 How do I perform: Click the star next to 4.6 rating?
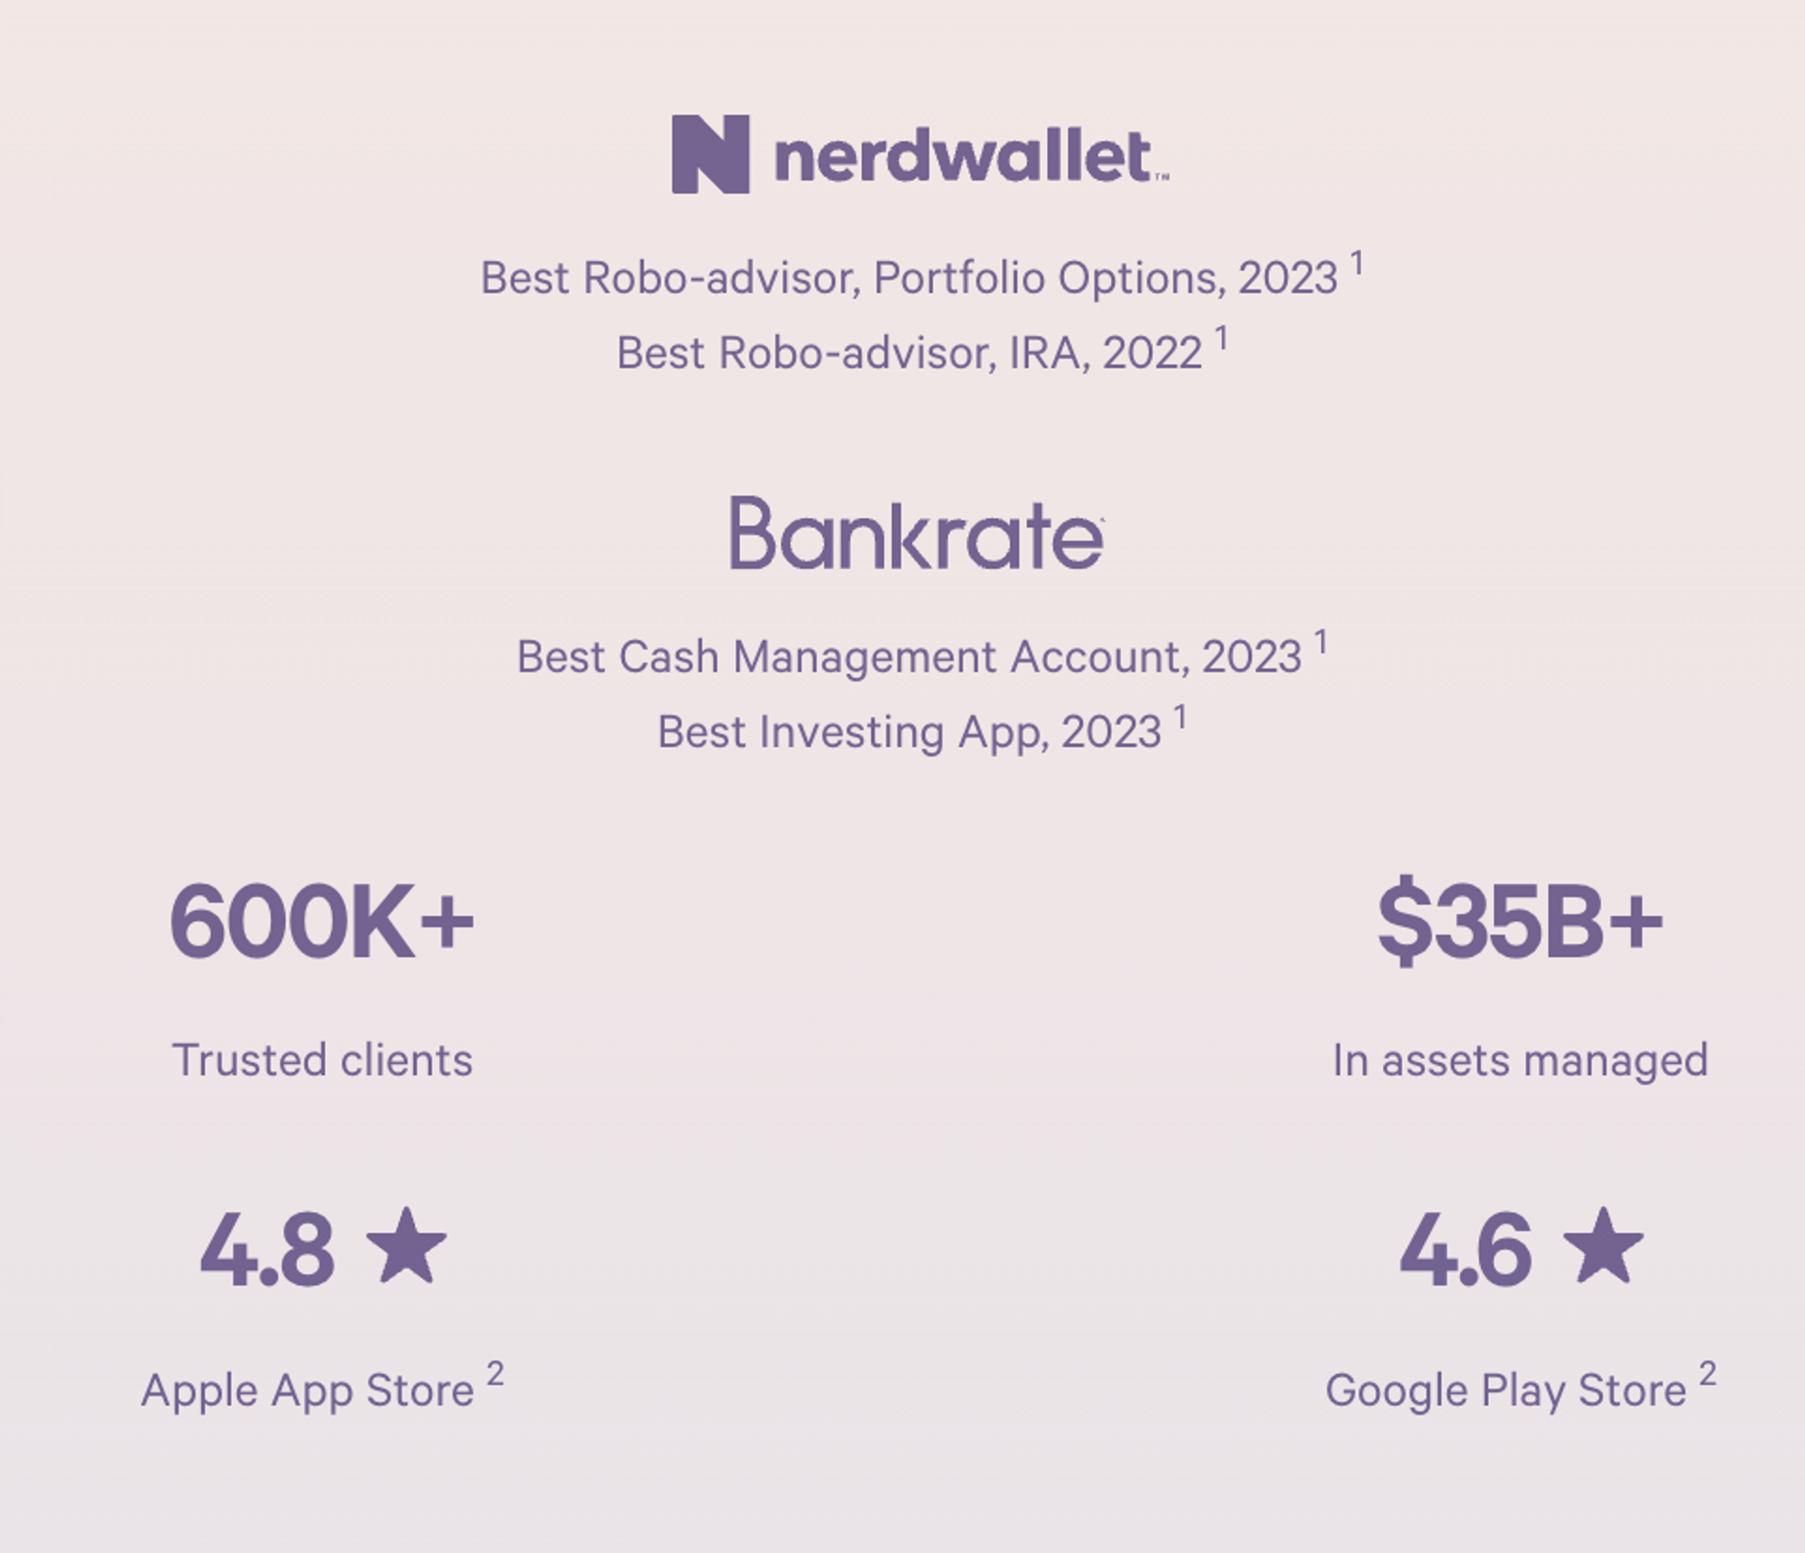(x=1603, y=1246)
